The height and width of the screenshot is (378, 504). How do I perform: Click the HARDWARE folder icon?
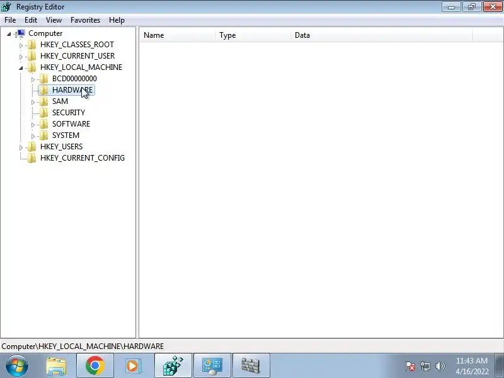tap(43, 90)
